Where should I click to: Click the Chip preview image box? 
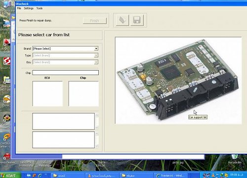click(83, 94)
